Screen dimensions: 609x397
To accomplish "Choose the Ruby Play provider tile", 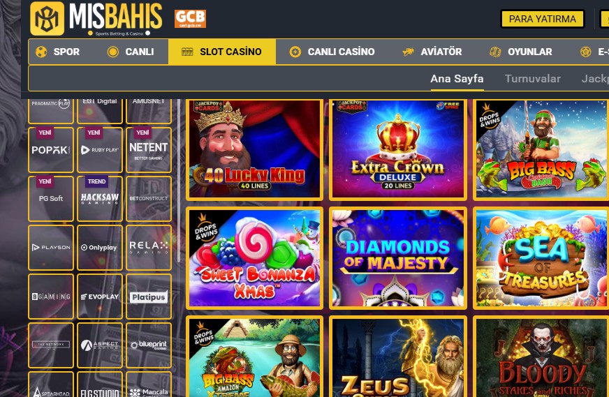I will [x=100, y=150].
